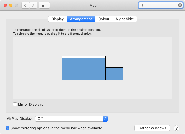Close the window with the red button
The height and width of the screenshot is (134, 185).
click(x=5, y=5)
